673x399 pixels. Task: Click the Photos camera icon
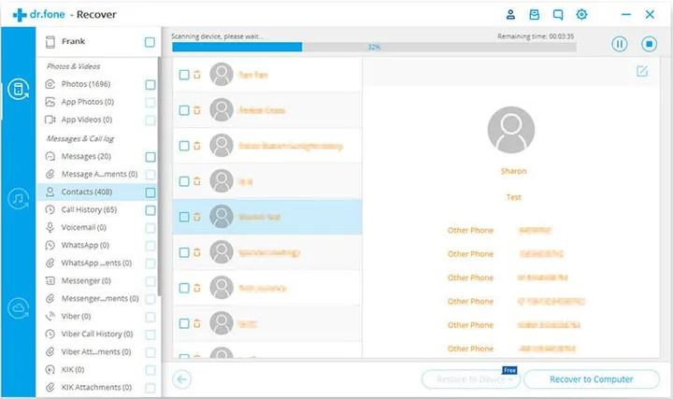[50, 84]
